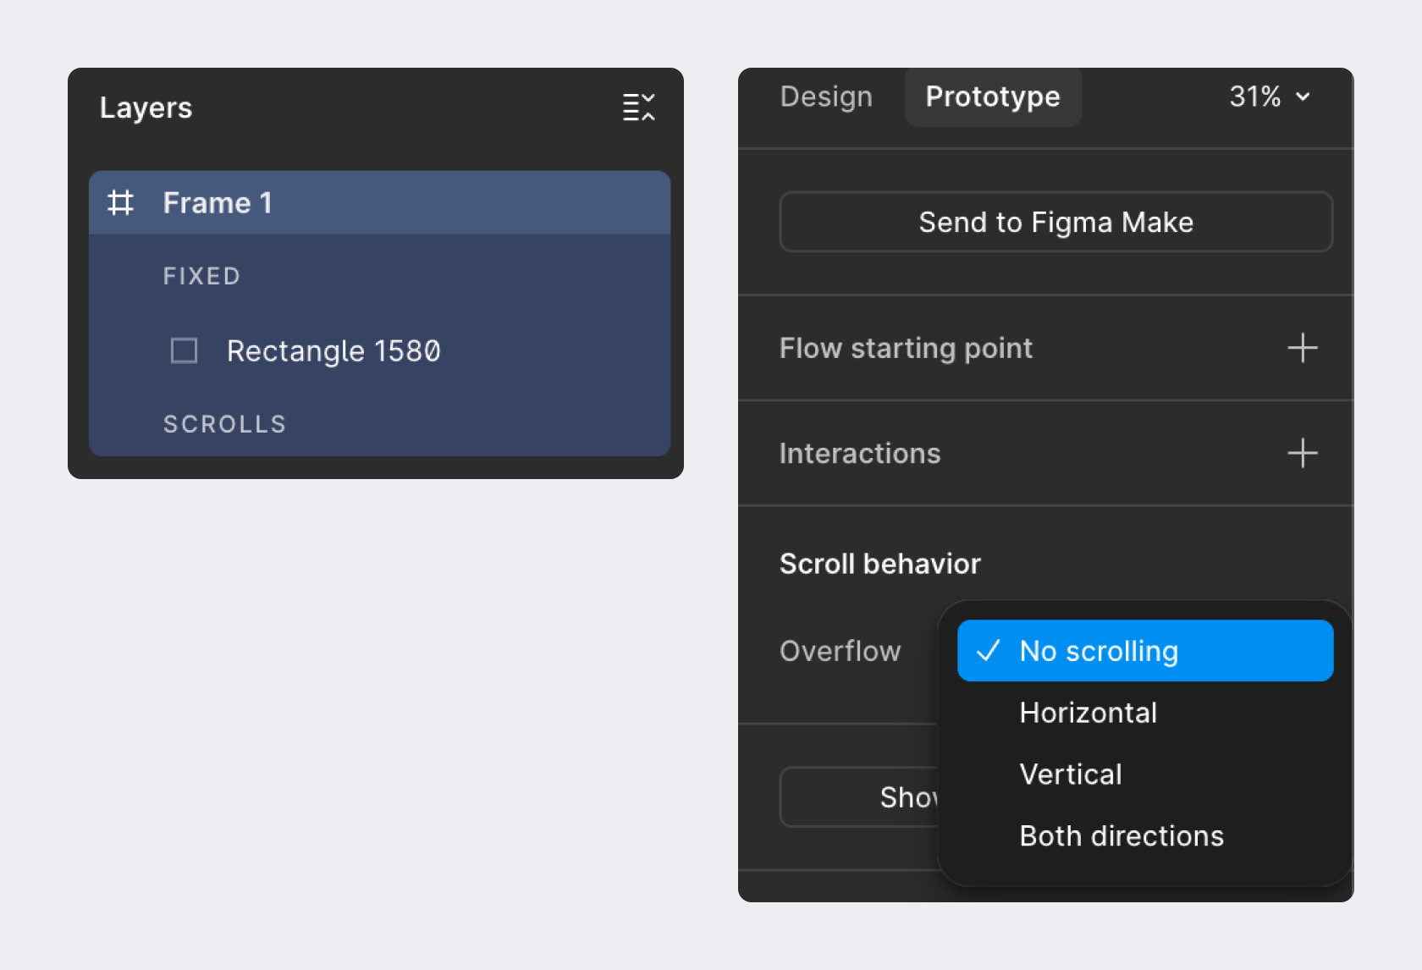Select the Rectangle 1580 layer
The height and width of the screenshot is (970, 1422).
tap(333, 350)
